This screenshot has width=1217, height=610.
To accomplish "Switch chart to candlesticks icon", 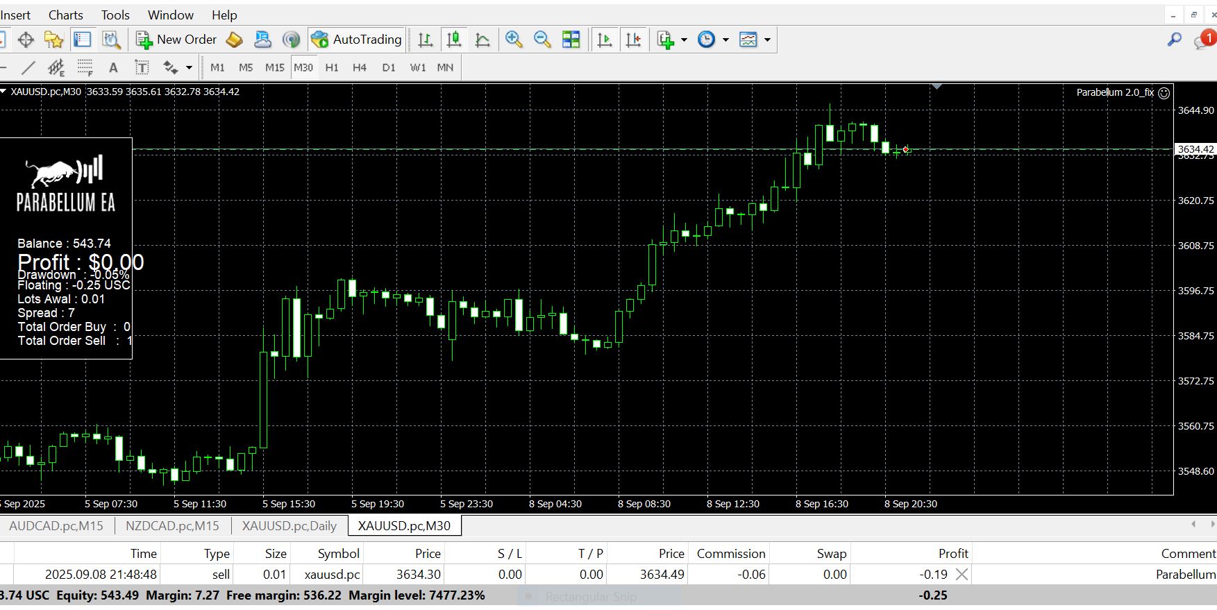I will pyautogui.click(x=454, y=40).
